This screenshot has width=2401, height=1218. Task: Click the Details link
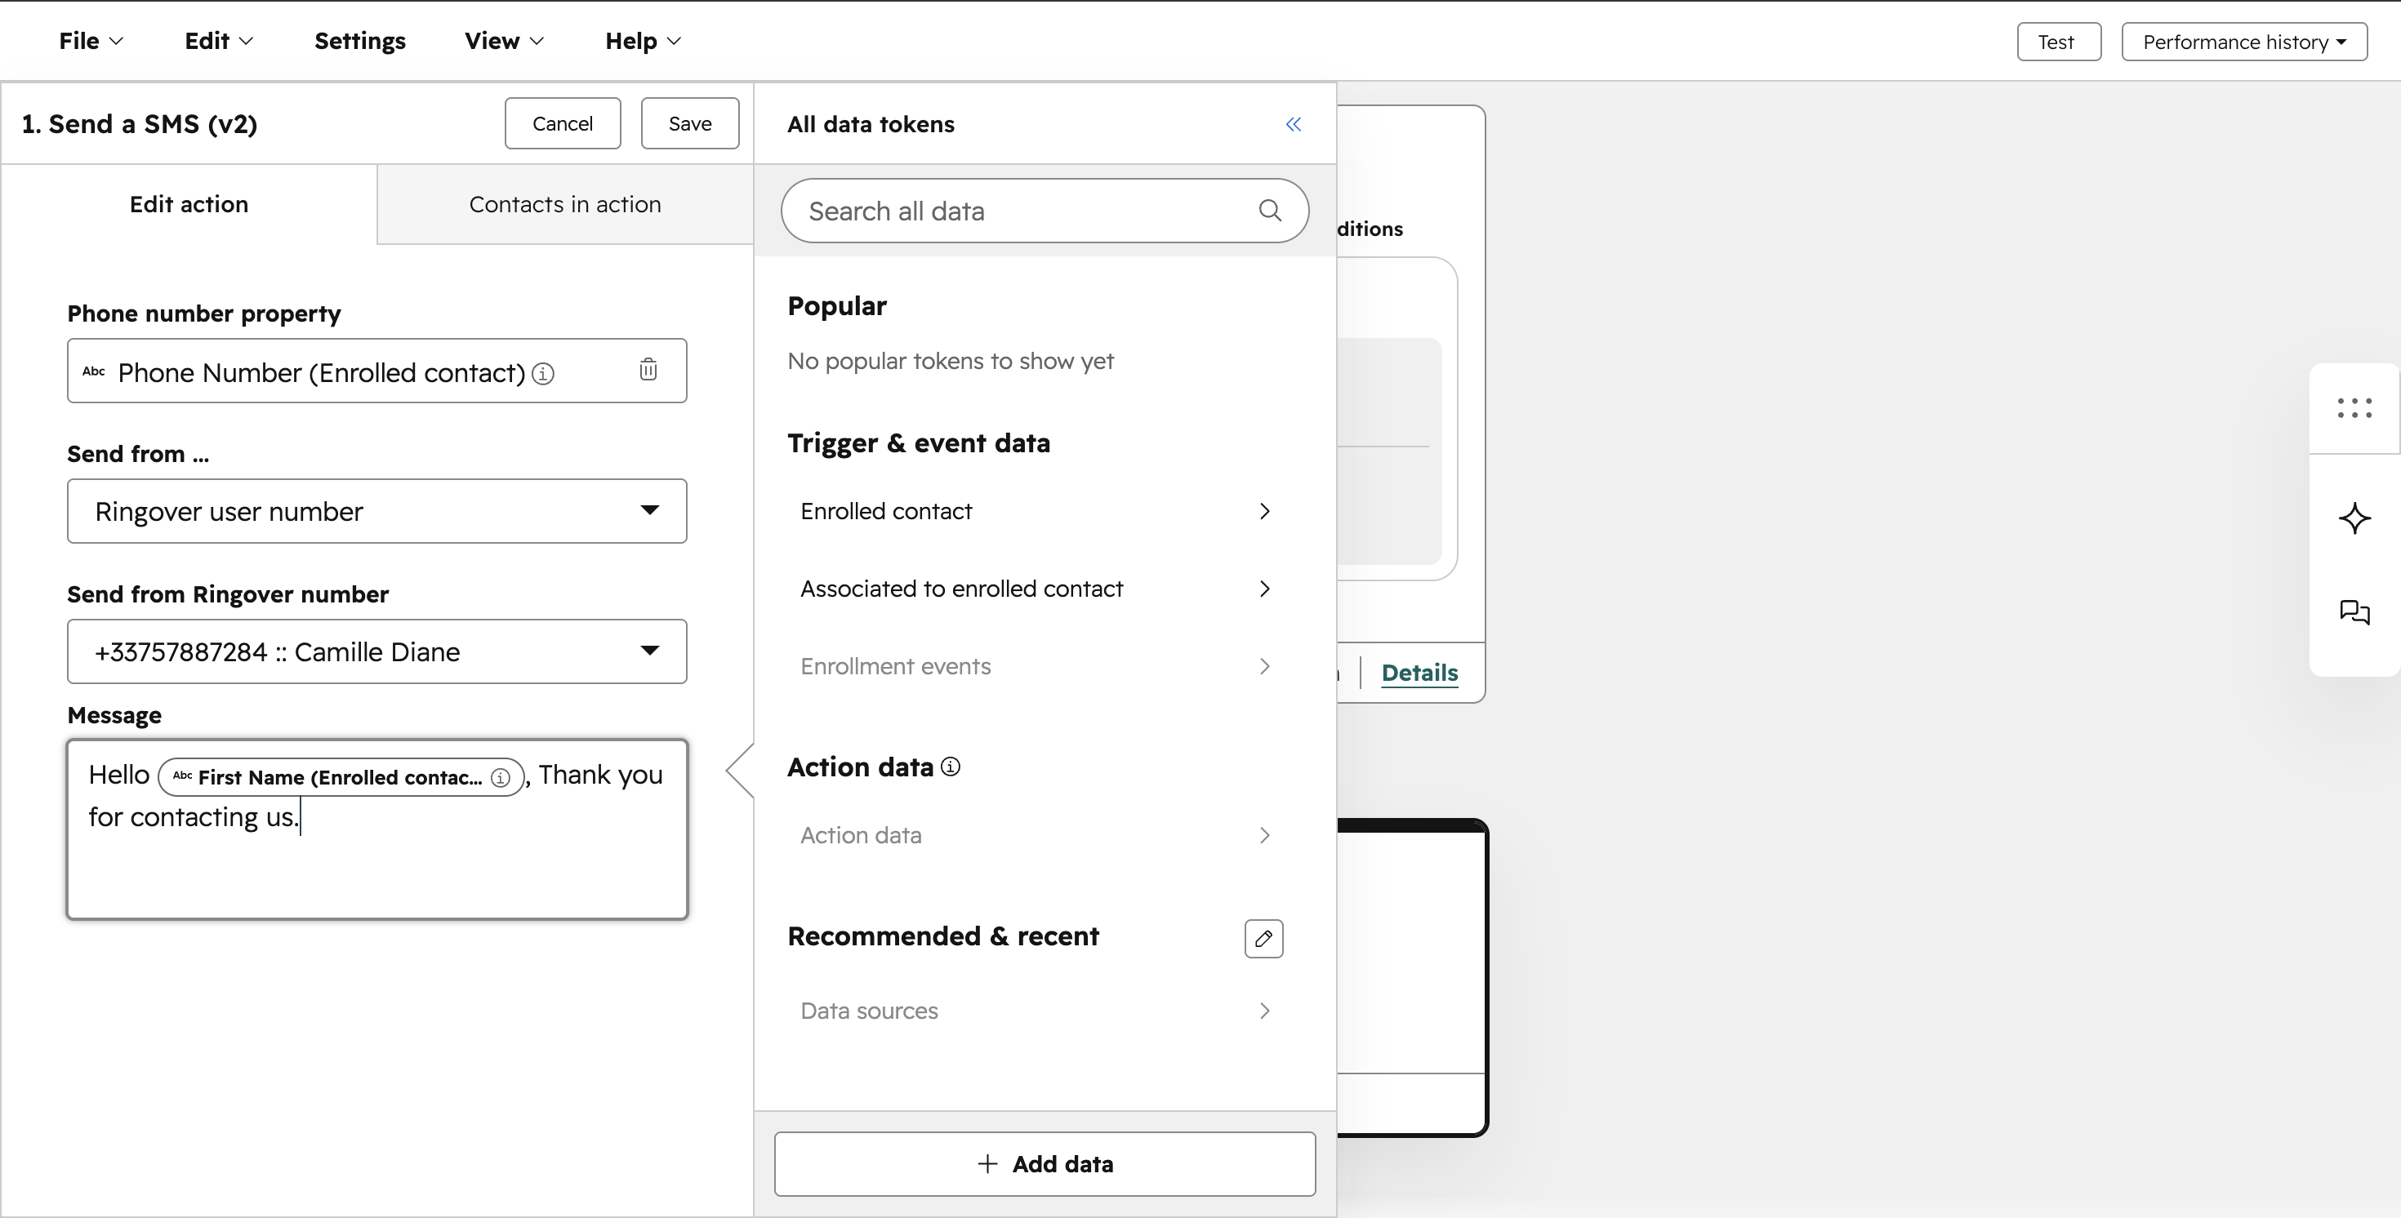[x=1419, y=672]
